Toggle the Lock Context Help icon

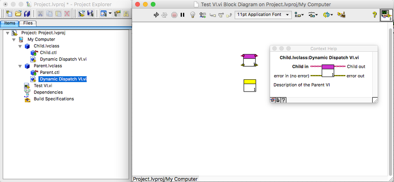(x=278, y=100)
